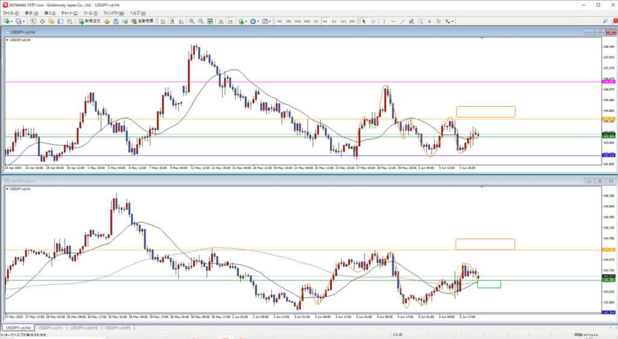
Task: Select the W1 timeframe button
Action: point(343,21)
